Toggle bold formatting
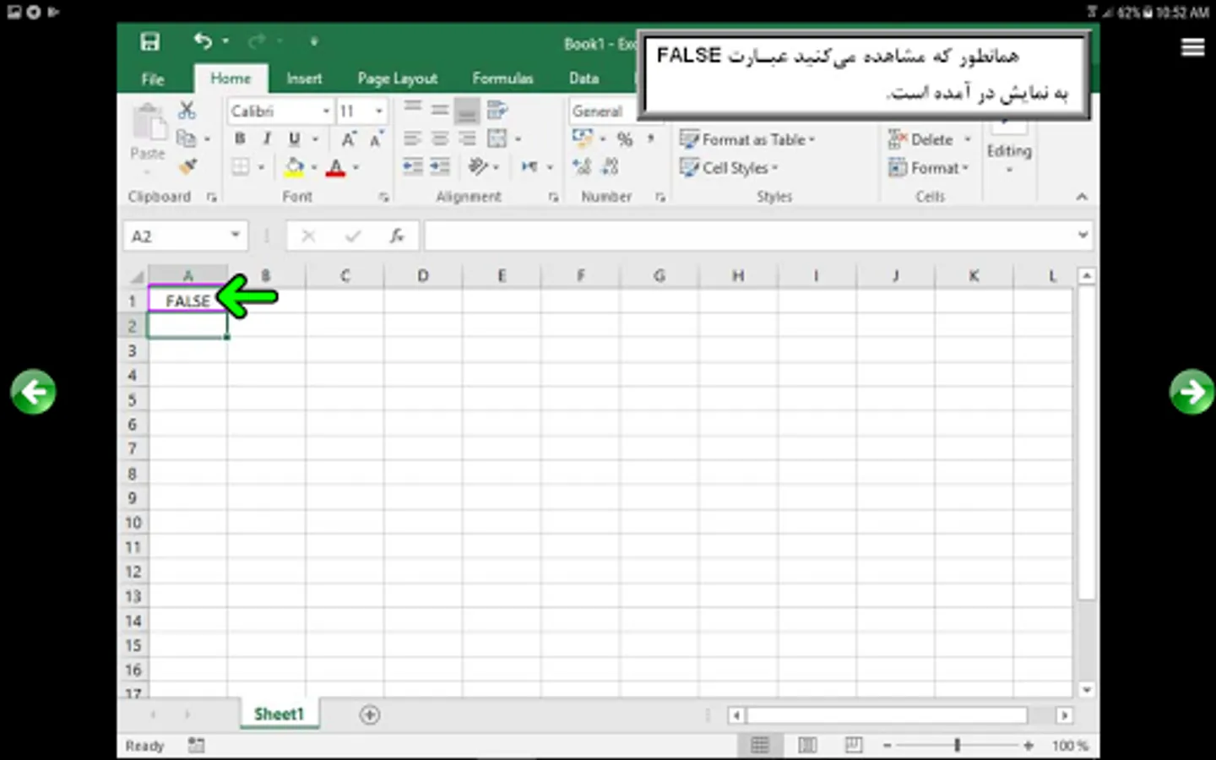 click(x=240, y=138)
